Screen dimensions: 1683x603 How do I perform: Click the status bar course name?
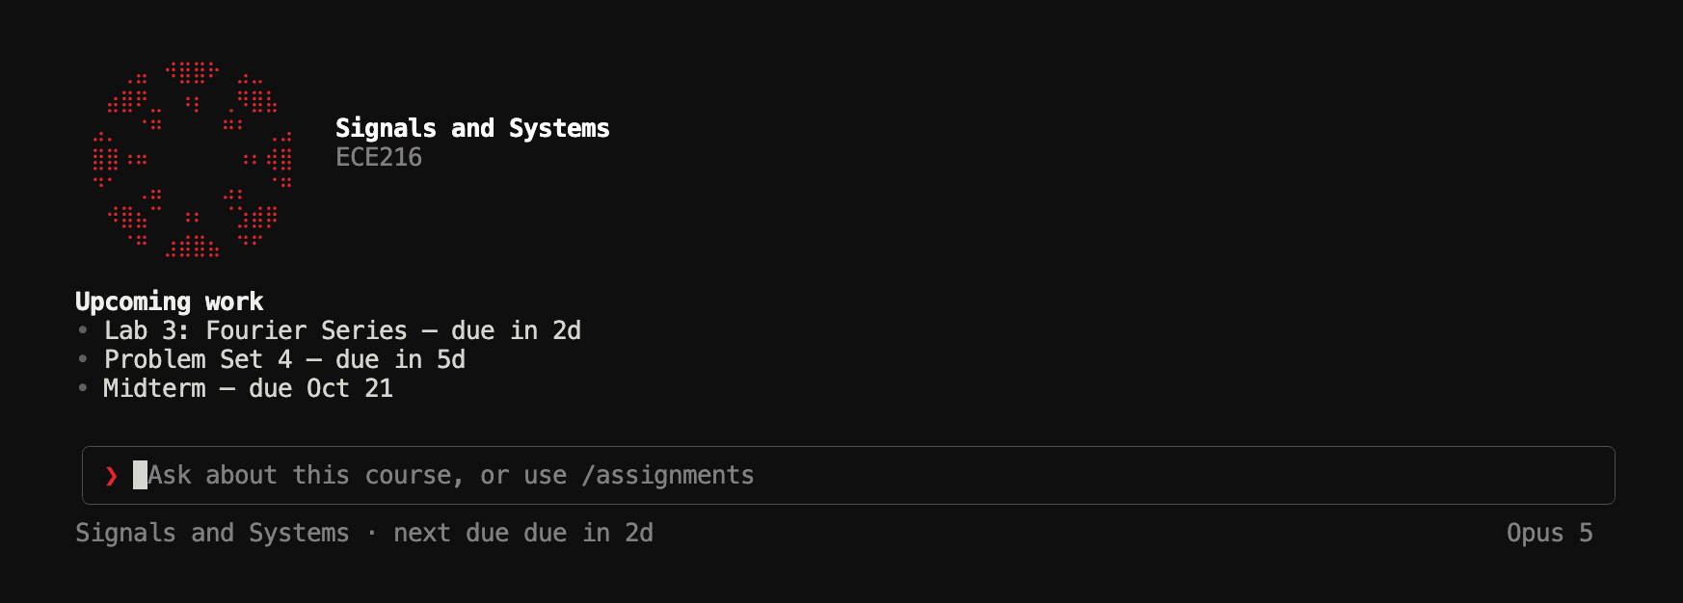click(212, 533)
